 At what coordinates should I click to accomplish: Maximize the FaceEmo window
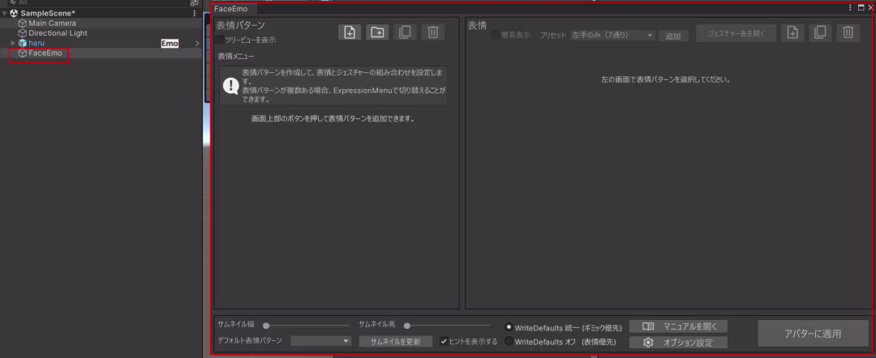tap(861, 8)
